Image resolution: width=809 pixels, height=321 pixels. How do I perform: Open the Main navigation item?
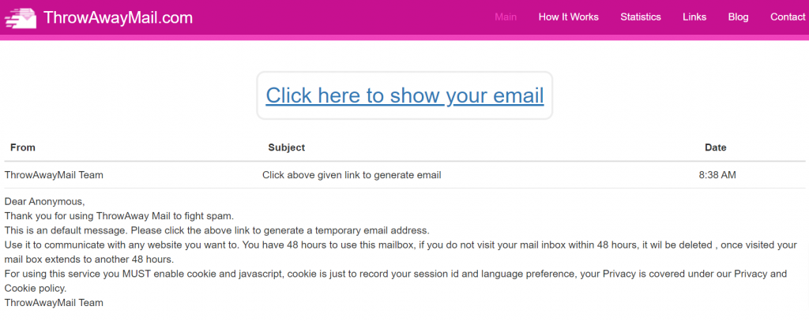coord(506,17)
